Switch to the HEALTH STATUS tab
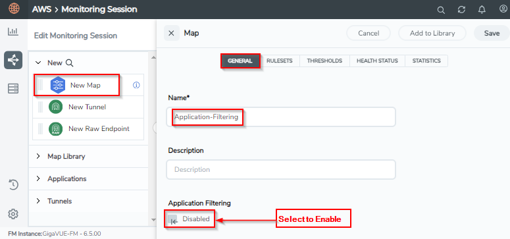510x239 pixels. tap(377, 61)
